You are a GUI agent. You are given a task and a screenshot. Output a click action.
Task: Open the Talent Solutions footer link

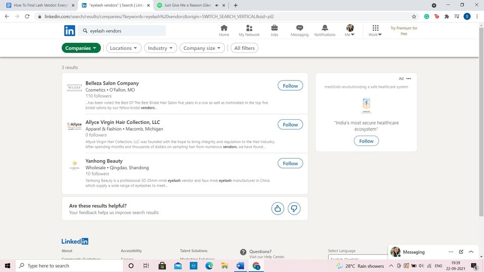click(194, 251)
